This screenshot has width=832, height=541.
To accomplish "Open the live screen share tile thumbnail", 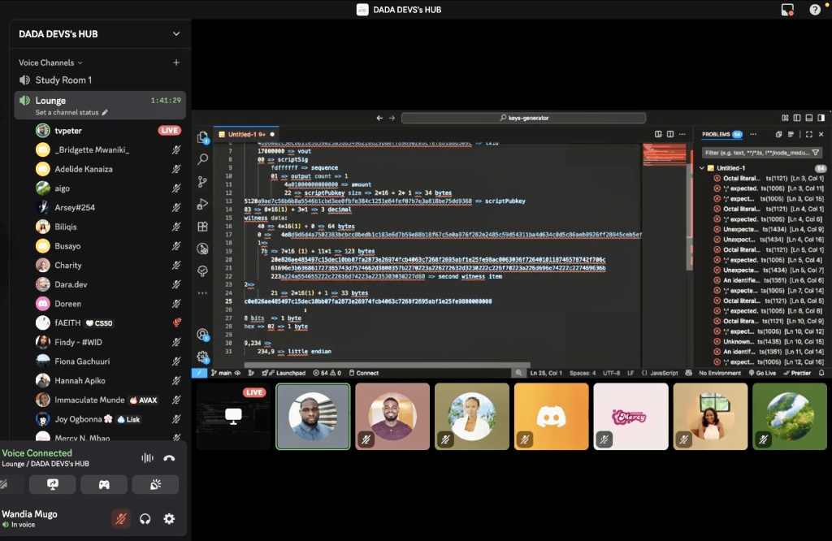I will pos(233,416).
